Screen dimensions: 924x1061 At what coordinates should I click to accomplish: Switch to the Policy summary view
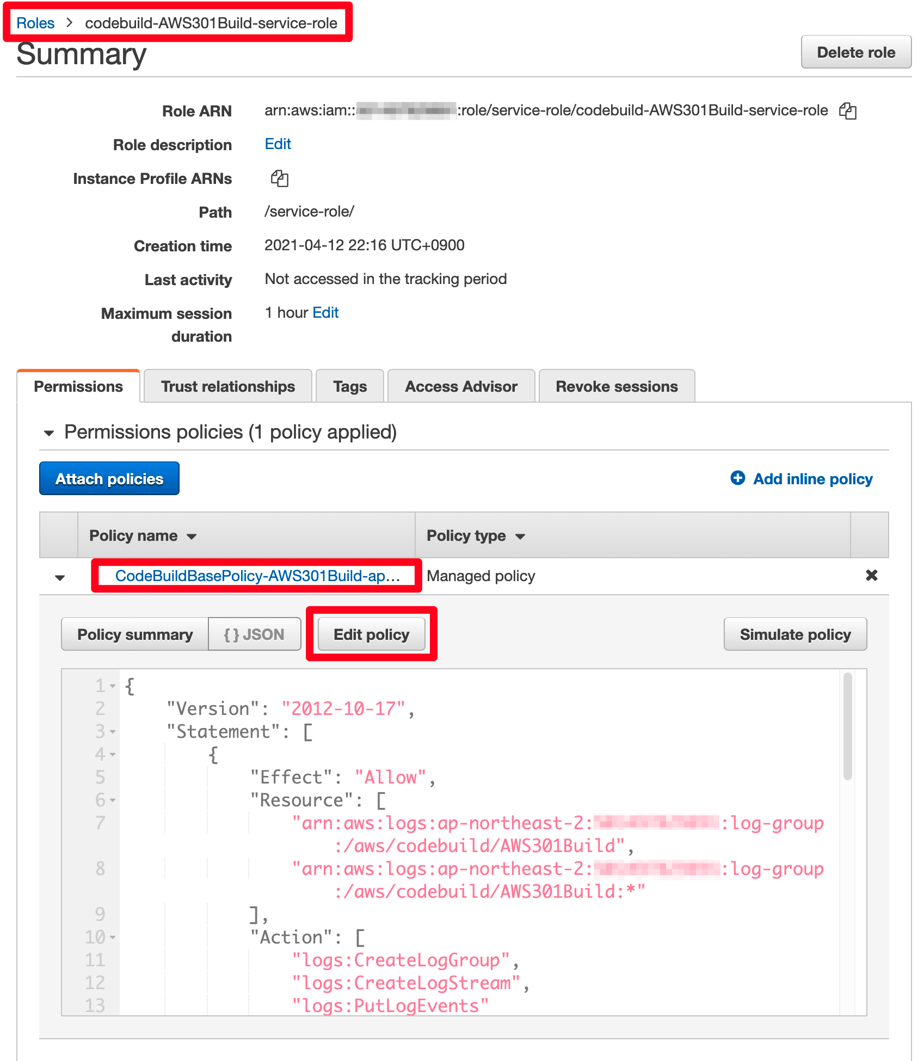[x=135, y=634]
